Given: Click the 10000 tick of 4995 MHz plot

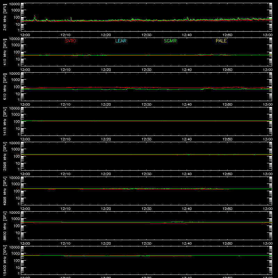Looking at the screenshot, I should coord(15,178).
